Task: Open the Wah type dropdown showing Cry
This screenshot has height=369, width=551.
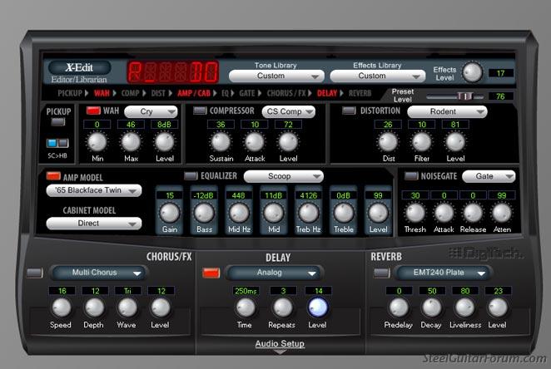Action: point(151,111)
